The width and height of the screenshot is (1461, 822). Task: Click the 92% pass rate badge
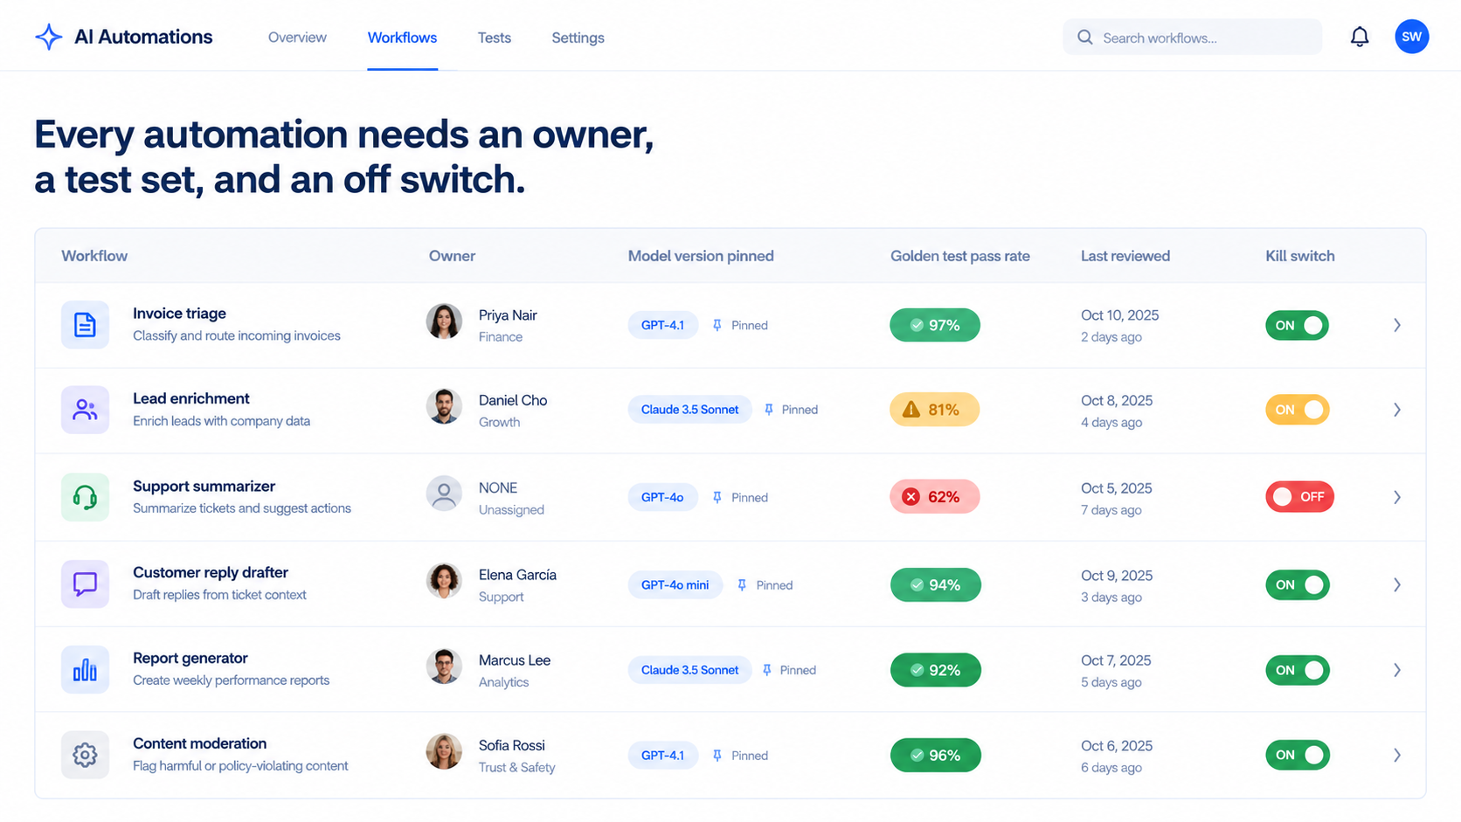tap(935, 670)
